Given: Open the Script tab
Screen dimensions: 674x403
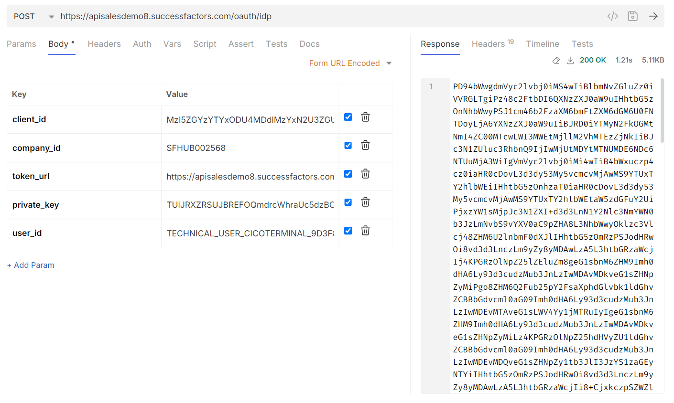Looking at the screenshot, I should [x=205, y=44].
